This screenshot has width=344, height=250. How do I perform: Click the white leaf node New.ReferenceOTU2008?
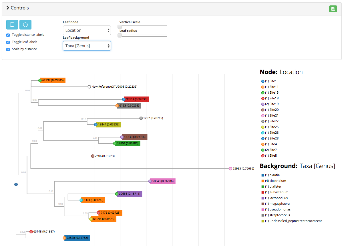pyautogui.click(x=89, y=86)
